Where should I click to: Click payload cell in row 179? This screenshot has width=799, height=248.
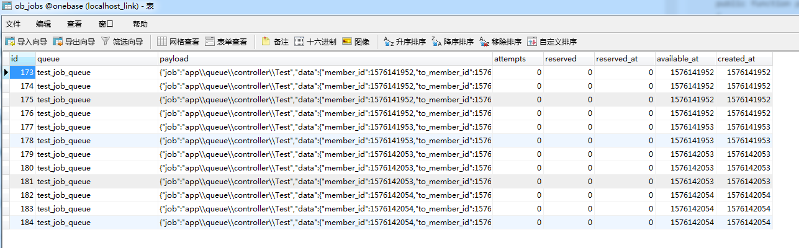325,154
